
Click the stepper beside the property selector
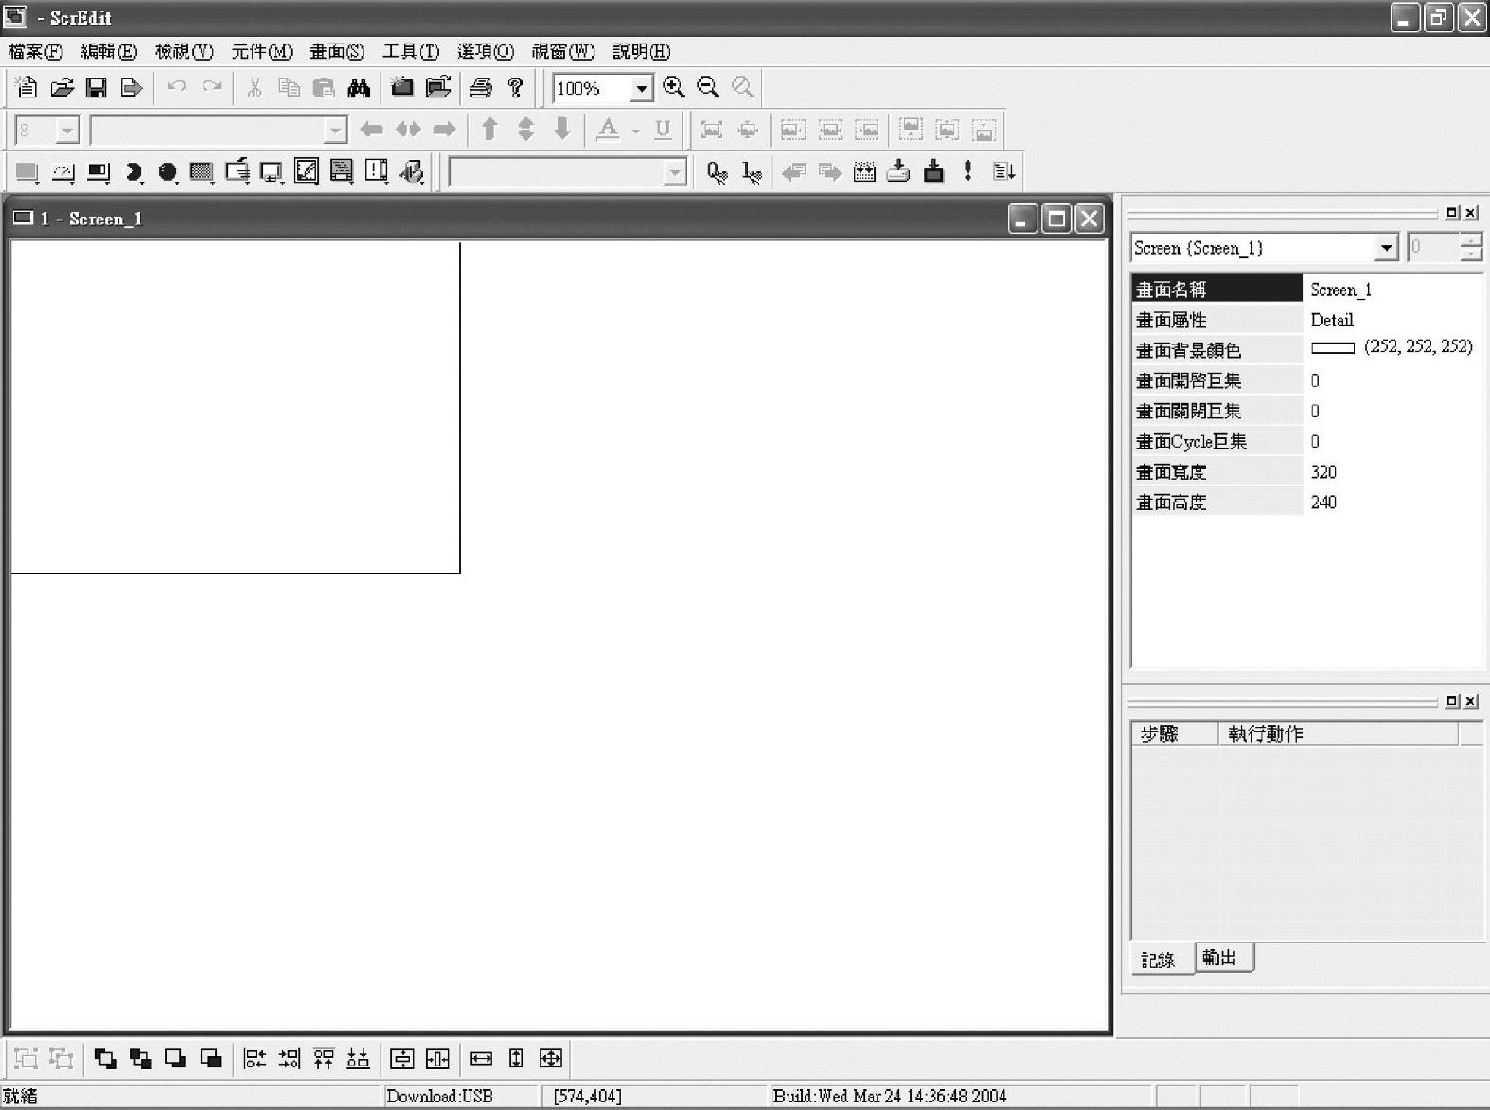(1470, 248)
